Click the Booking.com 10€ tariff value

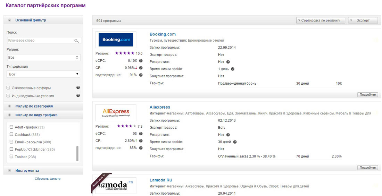coord(339,84)
